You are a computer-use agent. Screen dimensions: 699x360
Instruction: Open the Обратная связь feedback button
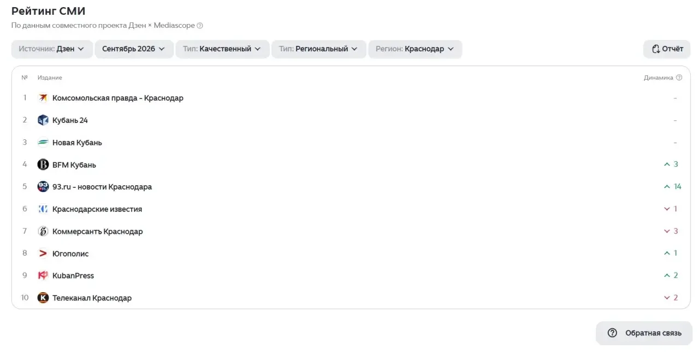pos(644,333)
